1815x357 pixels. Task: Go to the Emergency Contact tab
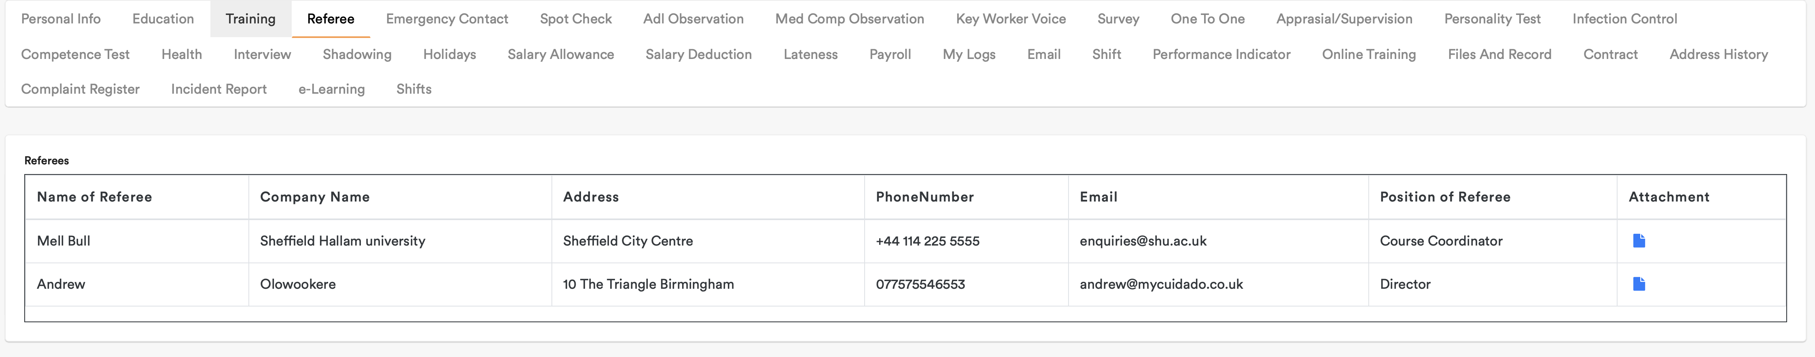[447, 19]
